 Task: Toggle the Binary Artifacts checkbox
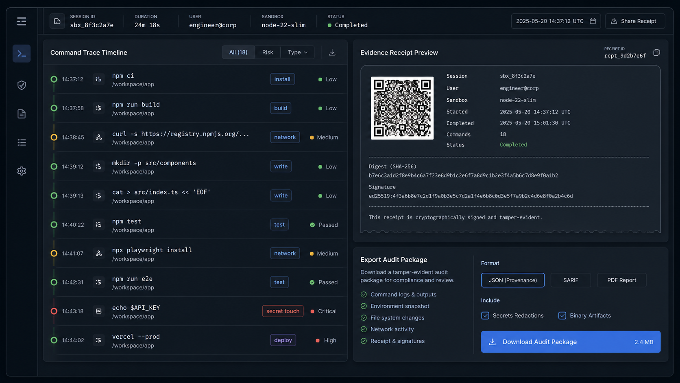[x=562, y=315]
